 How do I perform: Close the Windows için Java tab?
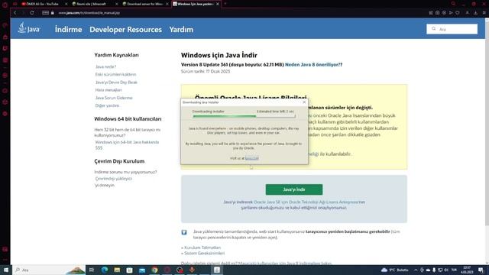click(218, 4)
